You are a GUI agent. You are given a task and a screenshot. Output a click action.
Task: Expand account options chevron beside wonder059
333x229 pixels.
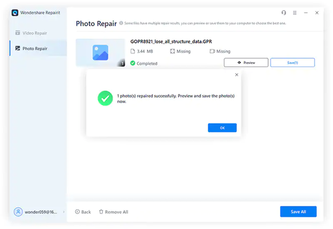64,212
